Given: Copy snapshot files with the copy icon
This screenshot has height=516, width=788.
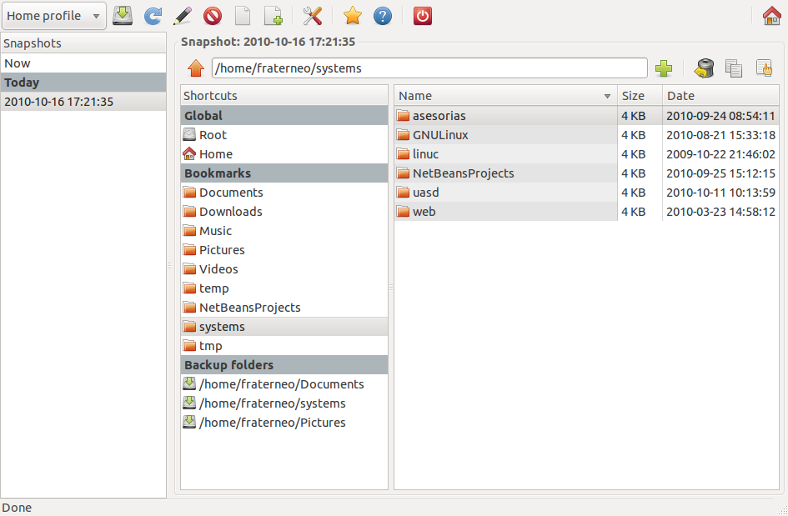Looking at the screenshot, I should coord(734,68).
